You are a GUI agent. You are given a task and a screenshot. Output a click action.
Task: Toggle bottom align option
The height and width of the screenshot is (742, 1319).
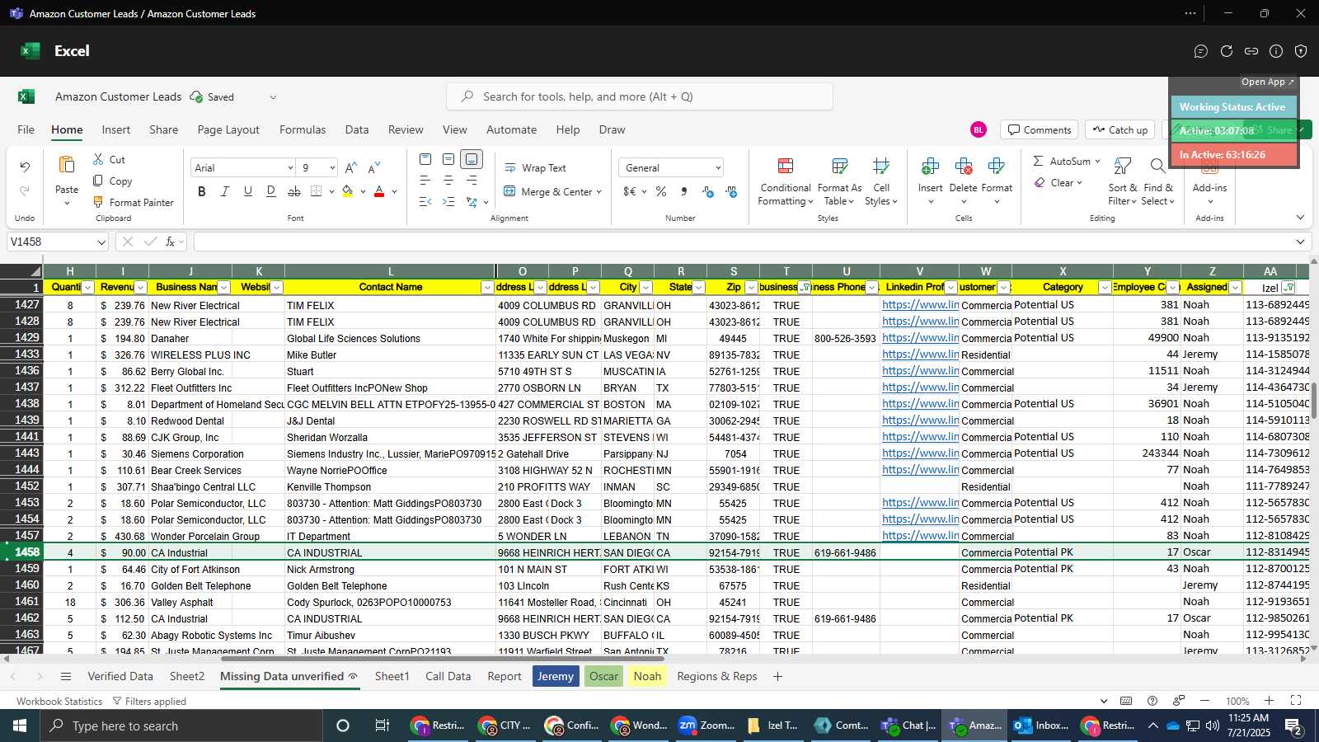click(x=472, y=159)
